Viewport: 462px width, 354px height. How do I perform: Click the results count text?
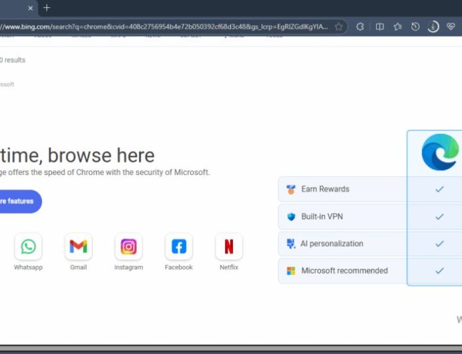(x=13, y=60)
